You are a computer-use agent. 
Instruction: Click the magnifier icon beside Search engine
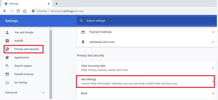tap(7, 66)
